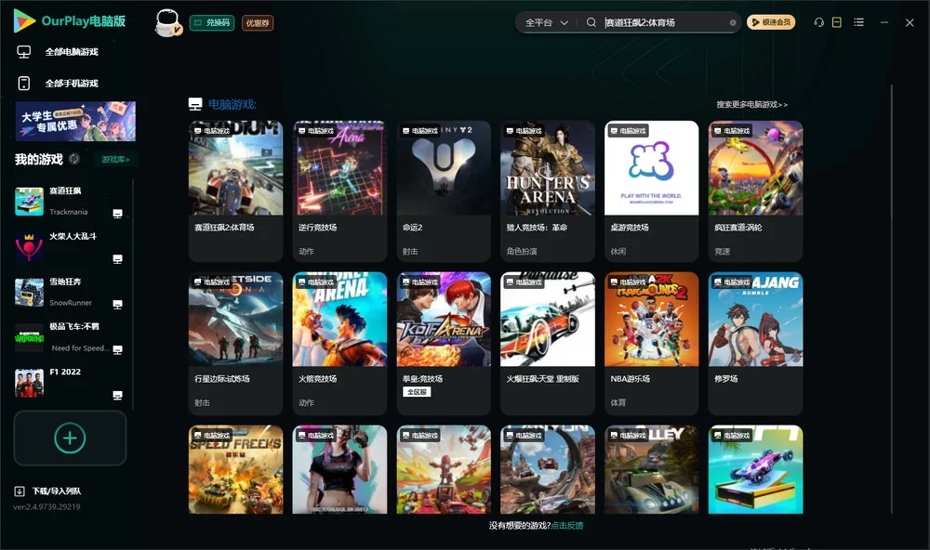This screenshot has height=550, width=930.
Task: Click the customer service headset icon
Action: coord(818,22)
